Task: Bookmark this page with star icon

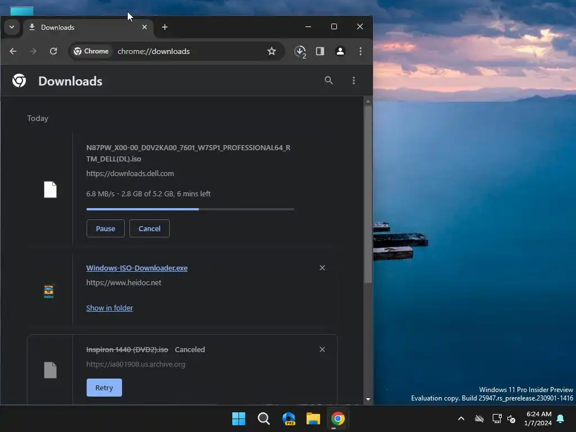Action: coord(272,51)
